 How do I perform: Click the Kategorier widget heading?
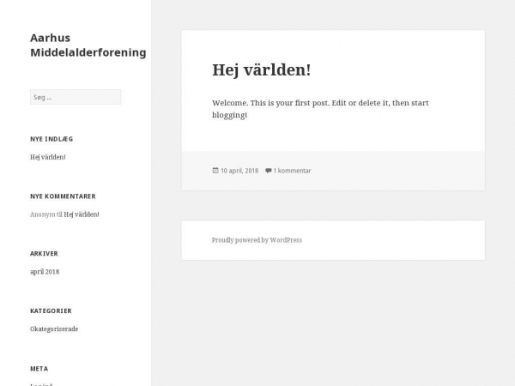(51, 311)
